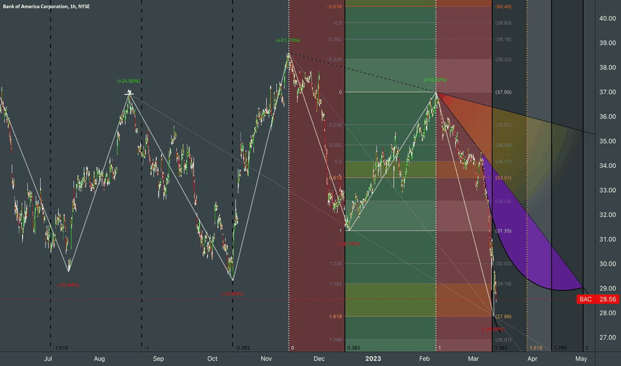Click the 33.00 price axis label

tap(607, 190)
